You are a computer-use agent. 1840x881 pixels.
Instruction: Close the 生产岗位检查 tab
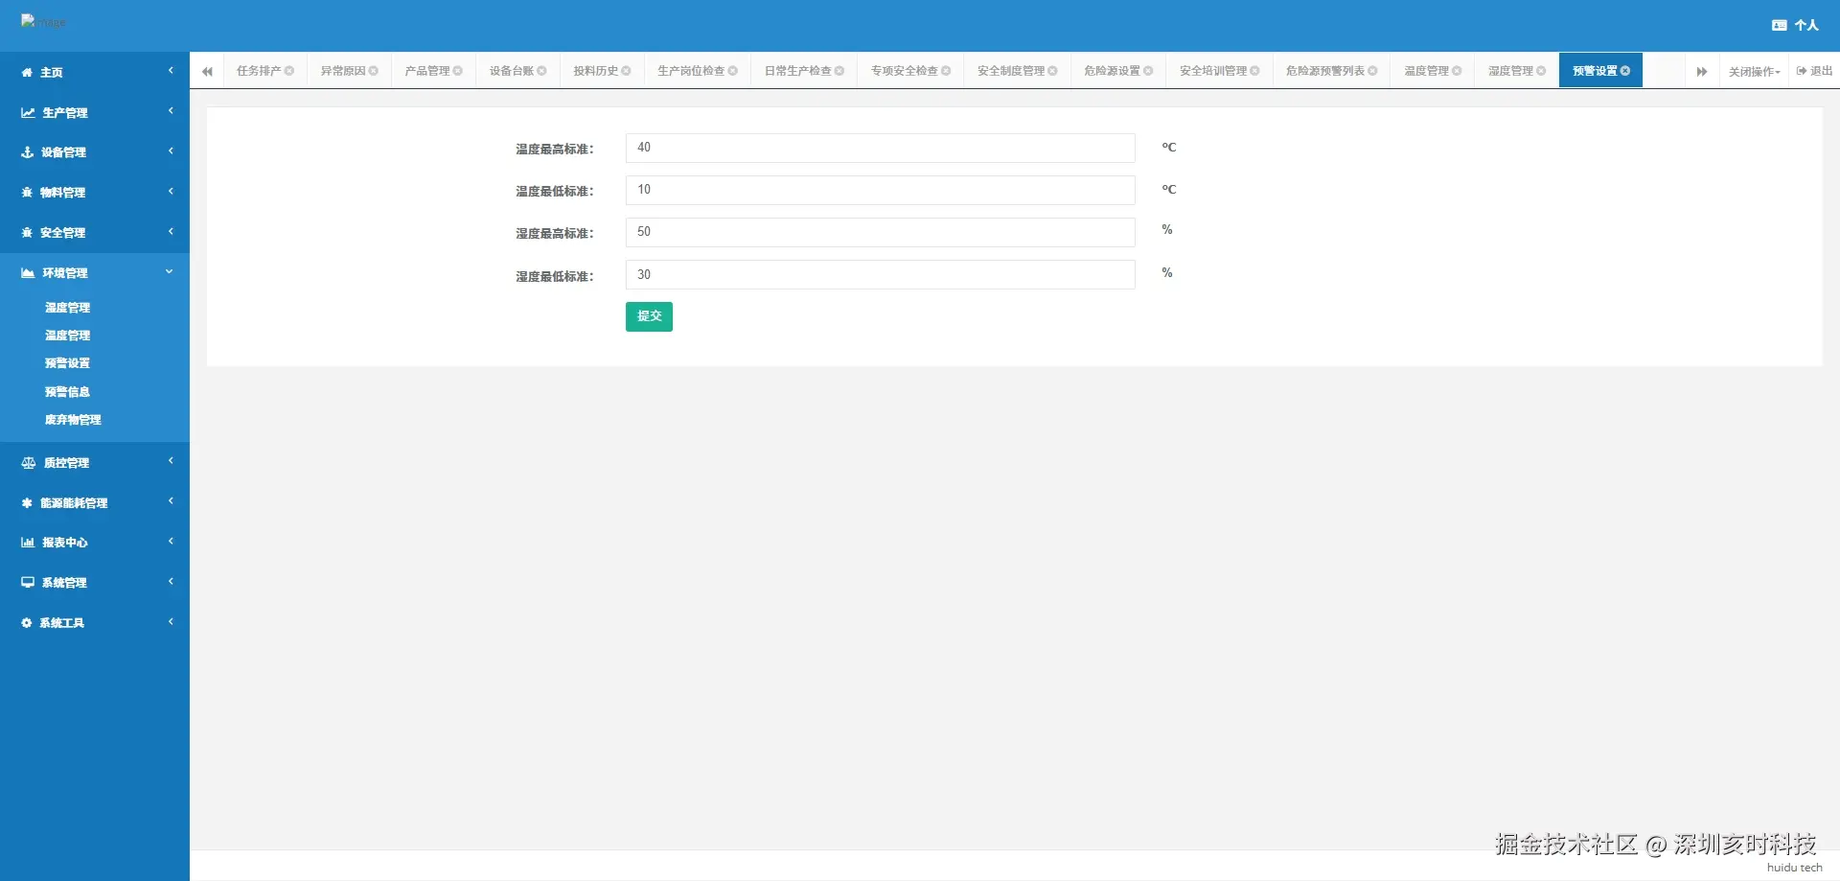click(x=733, y=71)
